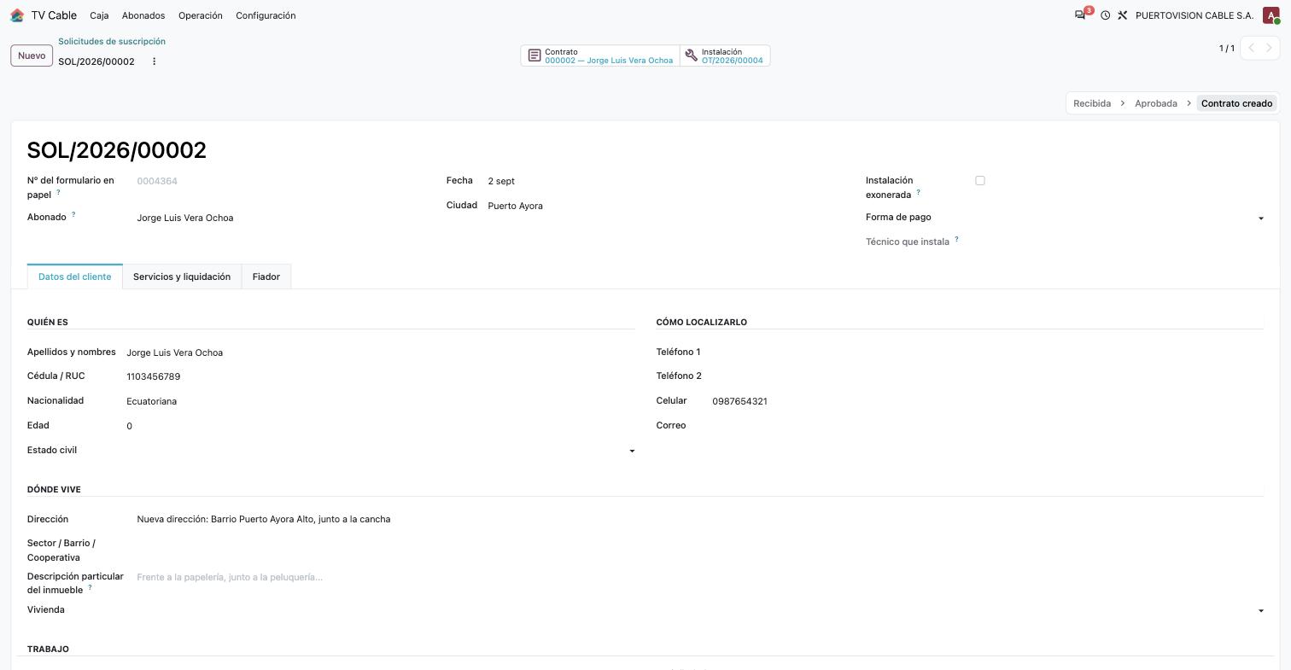Viewport: 1291px width, 670px height.
Task: Open the record actions kebab menu
Action: click(x=154, y=61)
